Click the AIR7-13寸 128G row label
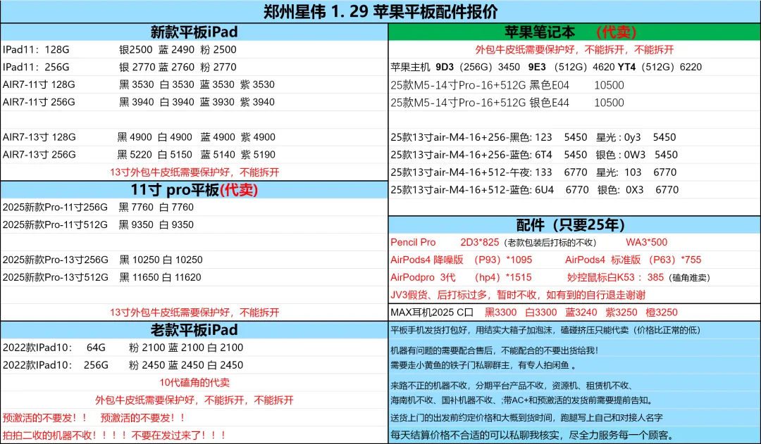The image size is (761, 444). point(39,137)
